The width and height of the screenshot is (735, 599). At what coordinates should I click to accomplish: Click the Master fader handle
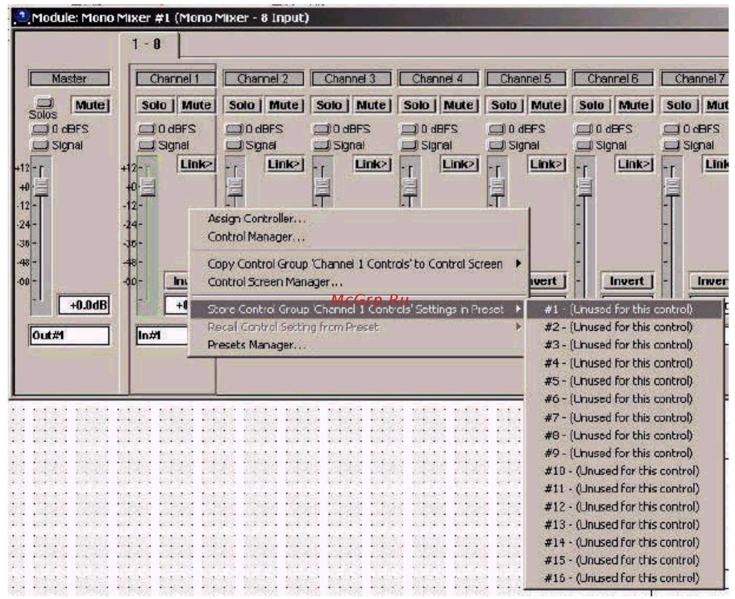(x=41, y=186)
